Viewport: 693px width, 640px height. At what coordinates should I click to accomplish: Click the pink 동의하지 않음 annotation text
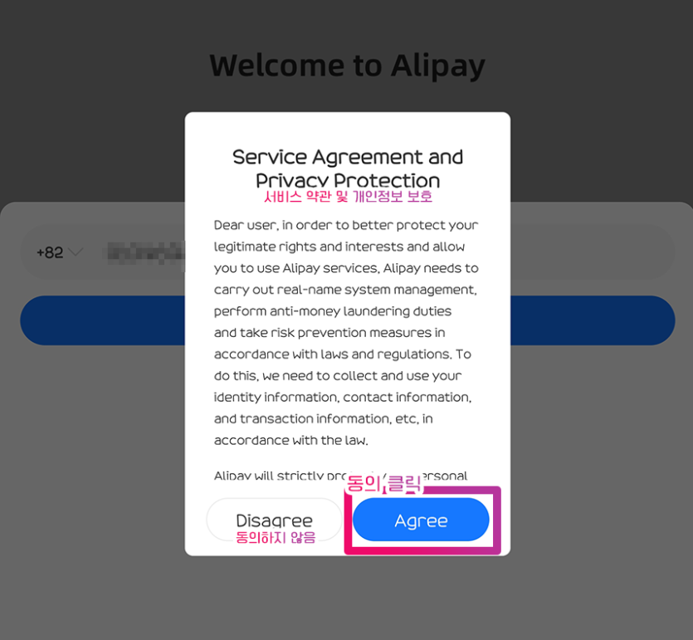pyautogui.click(x=276, y=537)
